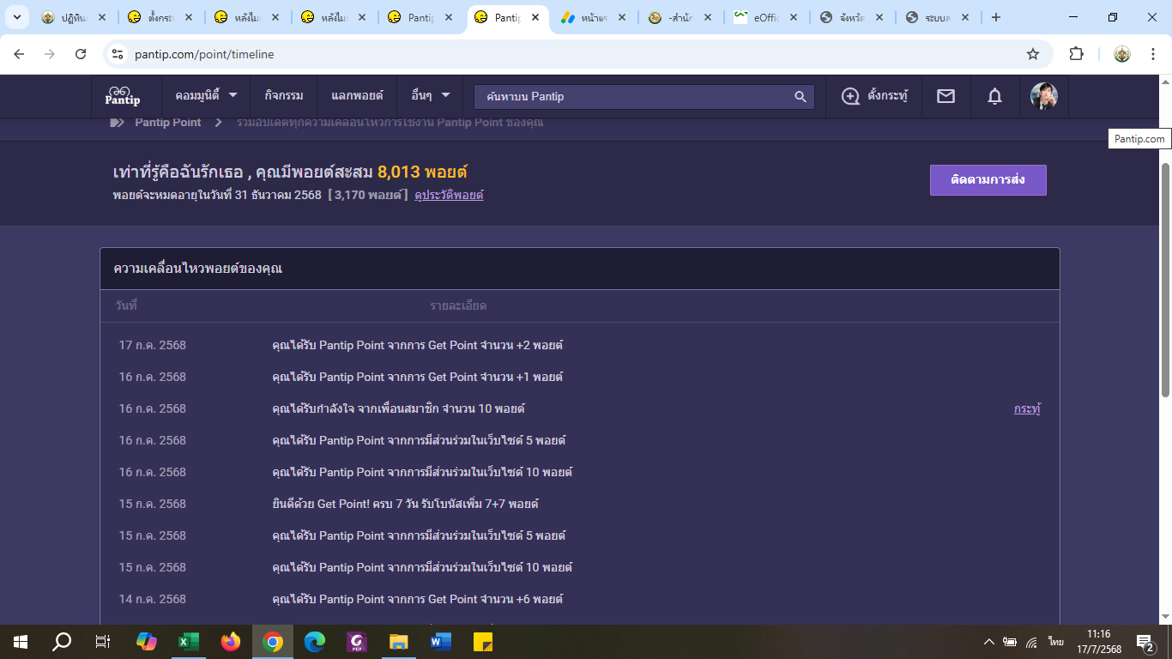The image size is (1172, 659).
Task: Open the Chrome profile icon
Action: coord(1122,54)
